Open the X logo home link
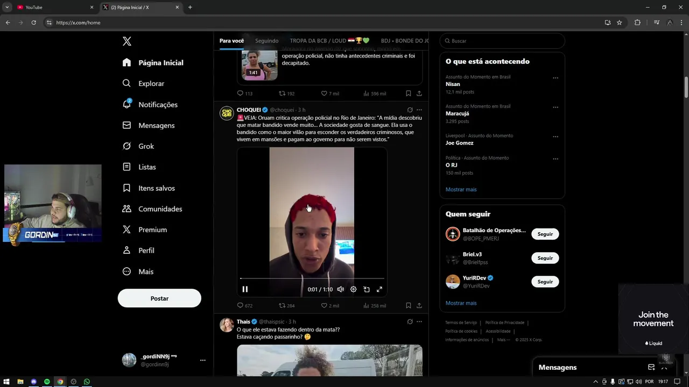This screenshot has width=689, height=387. (127, 41)
